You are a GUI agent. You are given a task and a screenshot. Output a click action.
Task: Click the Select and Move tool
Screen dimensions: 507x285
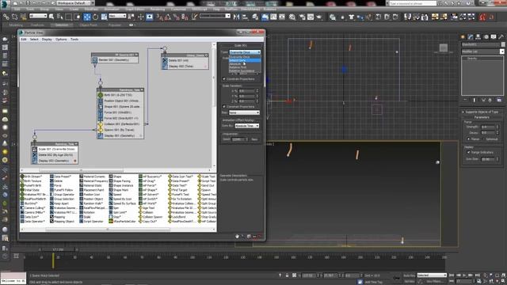tap(87, 17)
